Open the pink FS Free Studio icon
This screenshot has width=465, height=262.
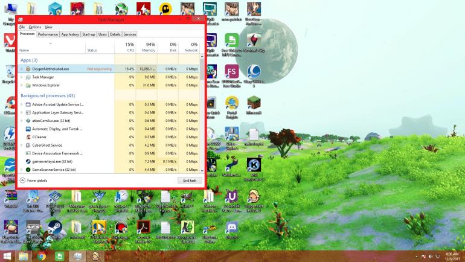[x=232, y=76]
